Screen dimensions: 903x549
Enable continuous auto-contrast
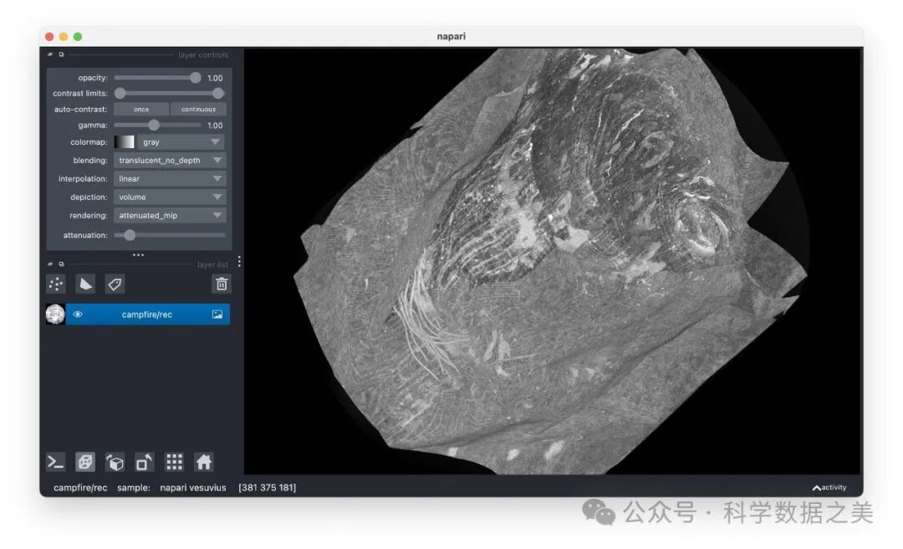[x=198, y=110]
